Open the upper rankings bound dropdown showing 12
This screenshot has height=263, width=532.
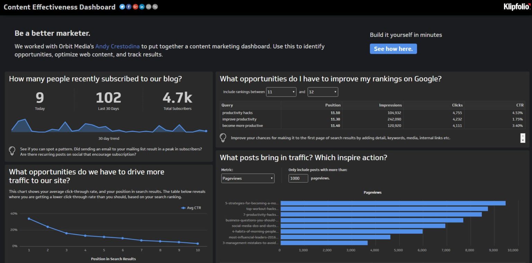(322, 92)
